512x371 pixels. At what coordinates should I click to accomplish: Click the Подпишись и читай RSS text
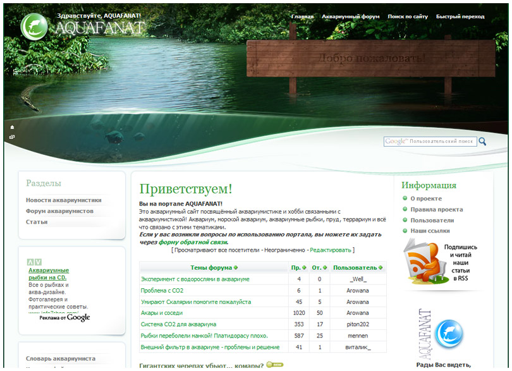click(x=460, y=262)
